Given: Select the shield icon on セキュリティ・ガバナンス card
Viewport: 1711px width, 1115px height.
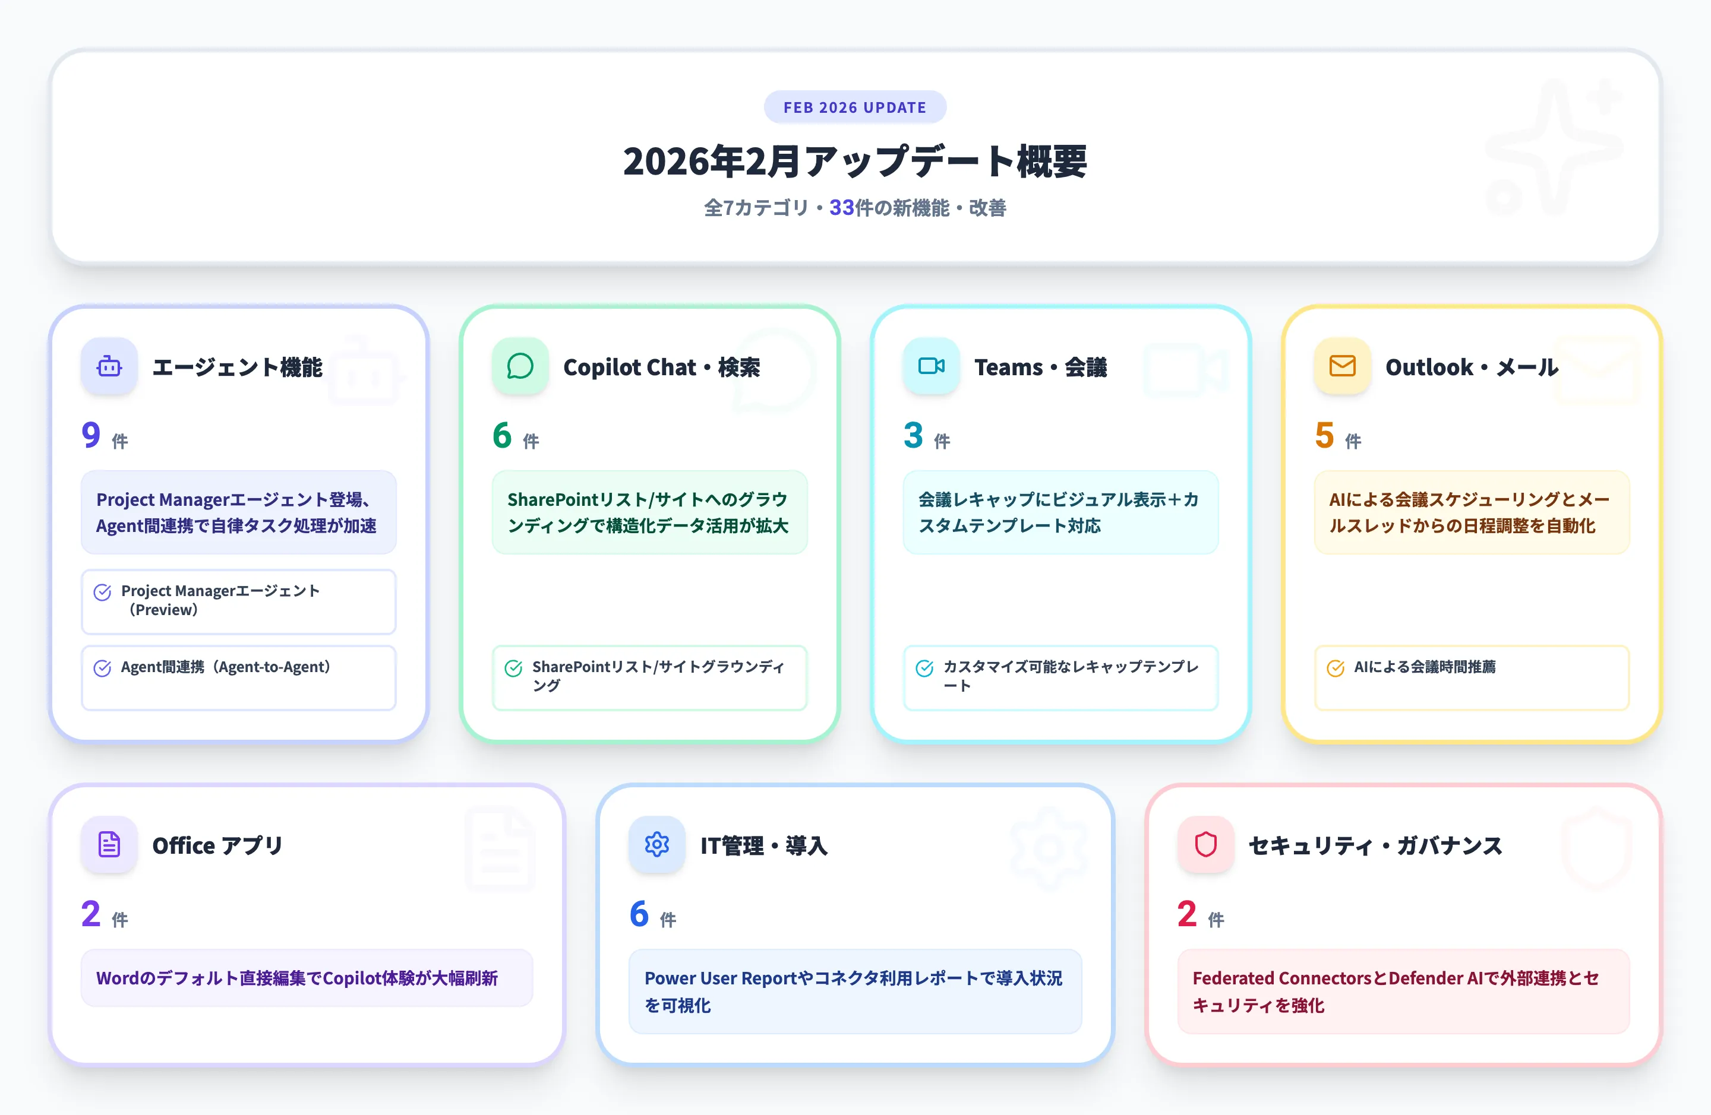Looking at the screenshot, I should 1205,845.
